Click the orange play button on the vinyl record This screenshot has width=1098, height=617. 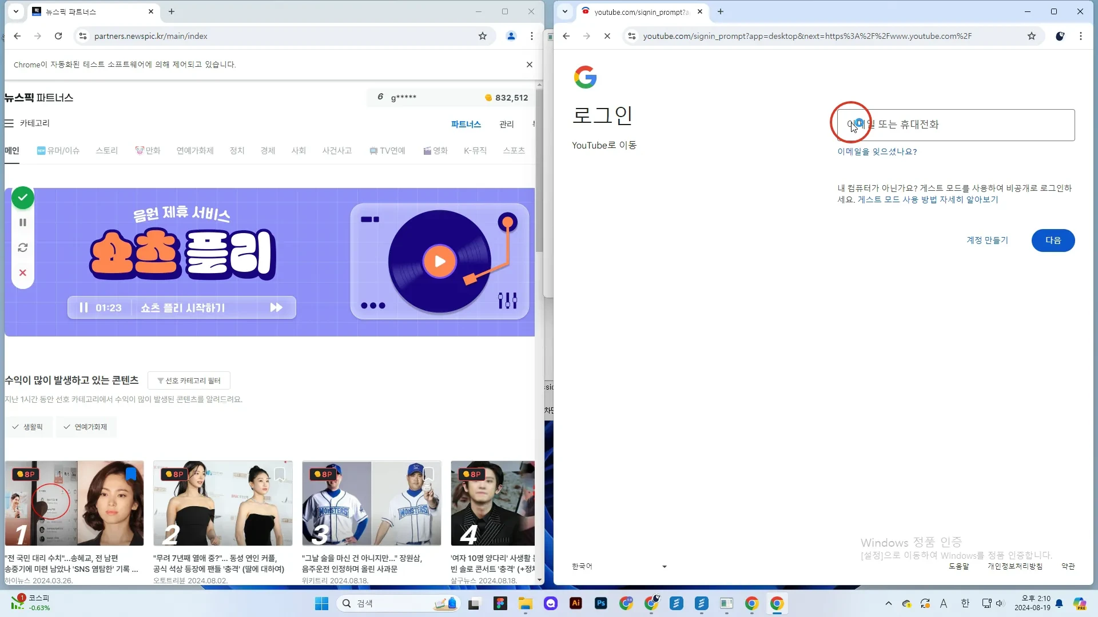click(439, 261)
